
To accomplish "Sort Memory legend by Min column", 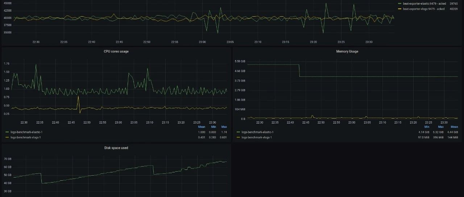I will (x=427, y=127).
